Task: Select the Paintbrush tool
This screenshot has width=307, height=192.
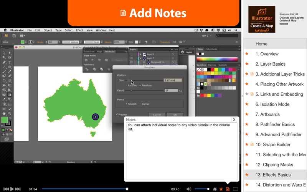Action: [x=4, y=71]
